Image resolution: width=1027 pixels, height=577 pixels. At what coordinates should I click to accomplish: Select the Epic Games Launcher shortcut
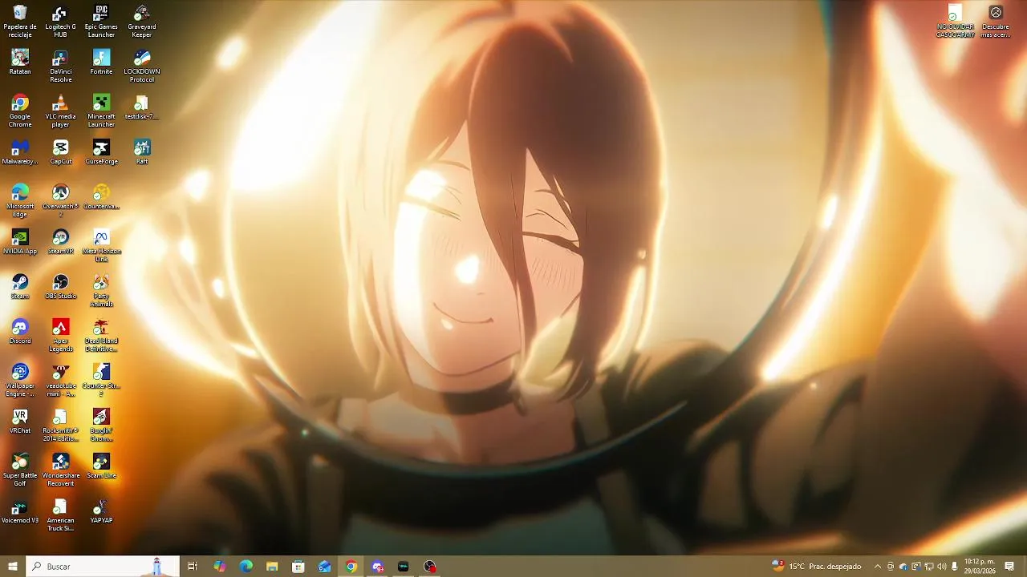[101, 22]
